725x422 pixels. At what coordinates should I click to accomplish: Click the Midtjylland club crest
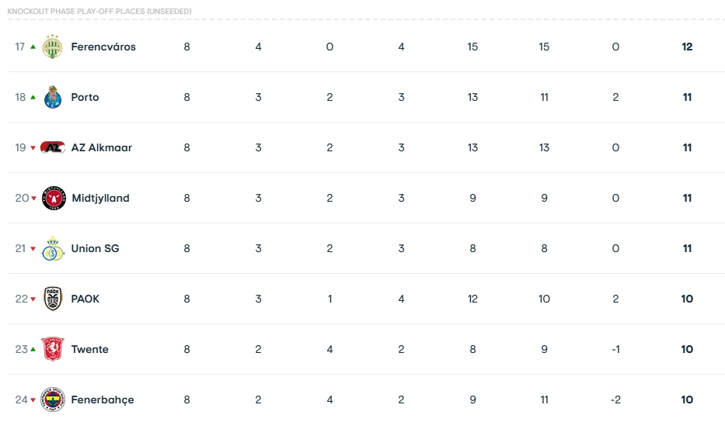(x=54, y=198)
